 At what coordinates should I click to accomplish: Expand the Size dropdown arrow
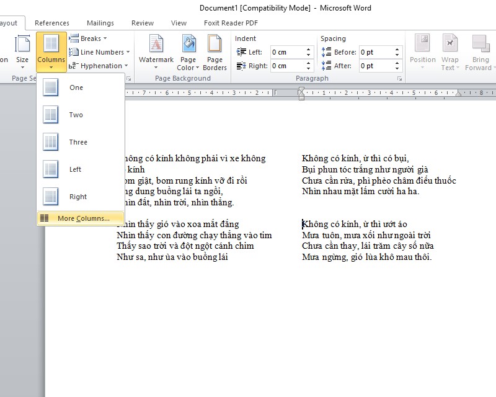[x=22, y=68]
